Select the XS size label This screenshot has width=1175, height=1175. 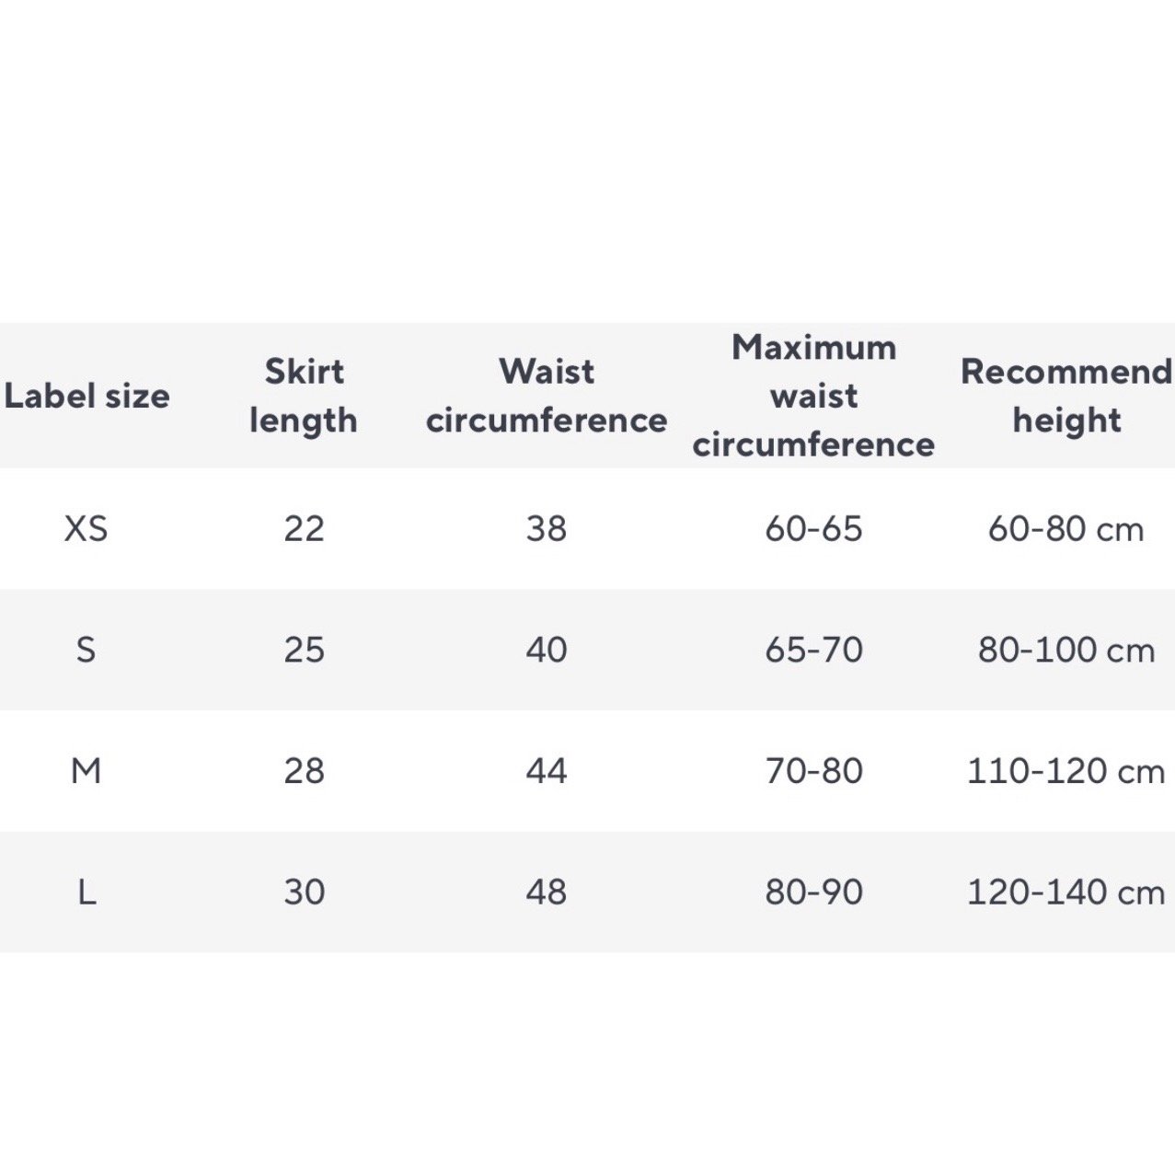[86, 528]
